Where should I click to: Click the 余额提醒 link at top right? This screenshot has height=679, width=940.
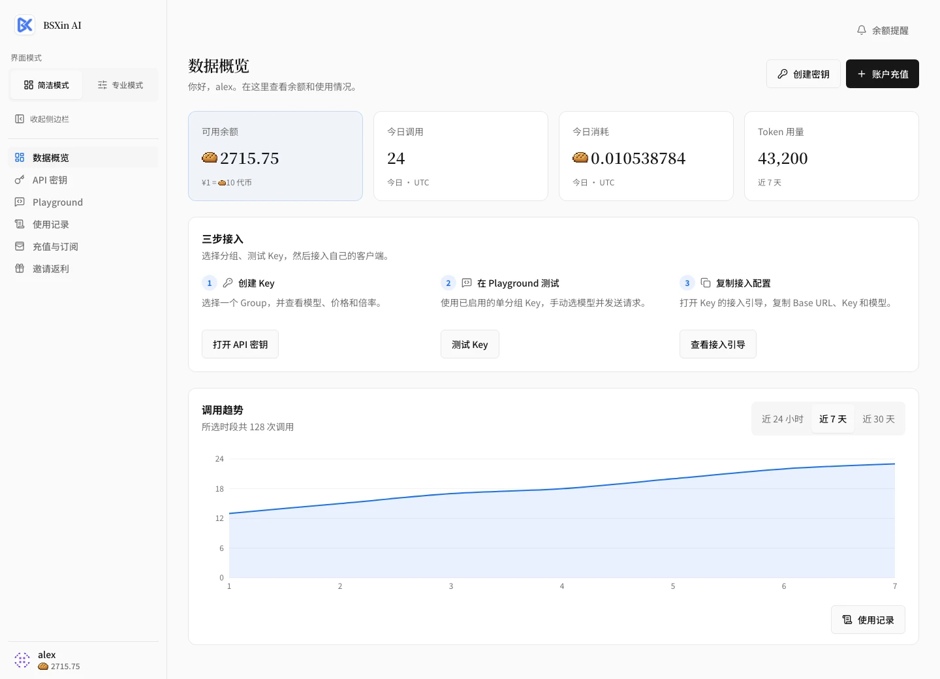883,30
